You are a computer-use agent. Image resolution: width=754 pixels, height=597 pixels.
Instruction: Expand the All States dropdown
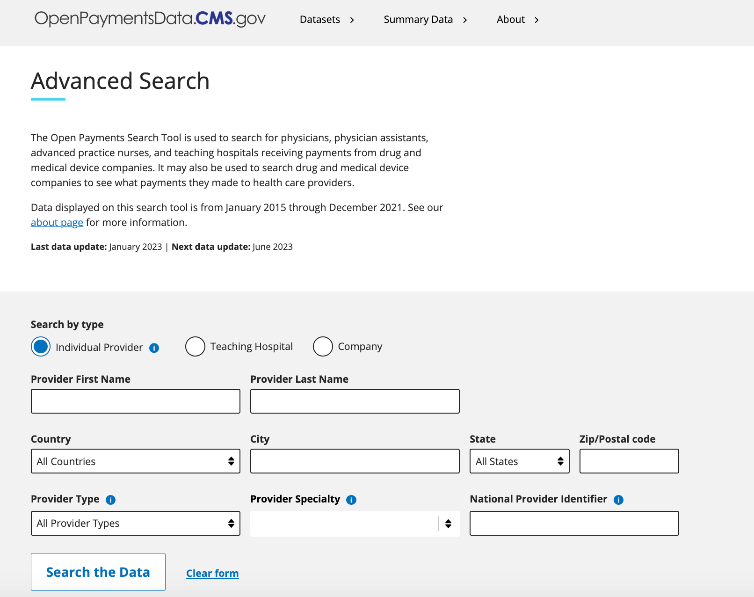(519, 461)
